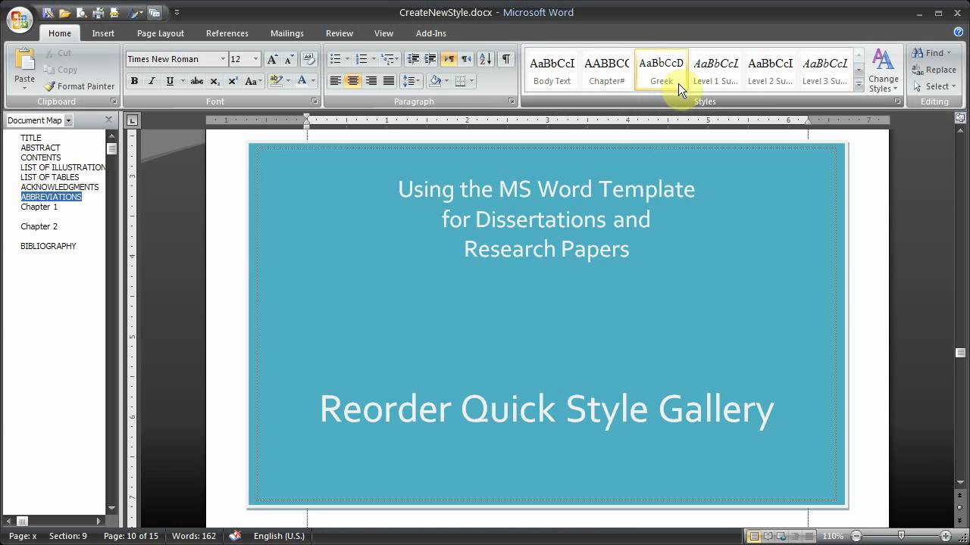The width and height of the screenshot is (970, 545).
Task: Open the Insert tab
Action: [103, 33]
